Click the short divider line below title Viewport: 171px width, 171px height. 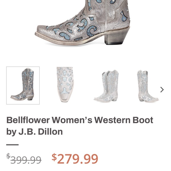12,145
